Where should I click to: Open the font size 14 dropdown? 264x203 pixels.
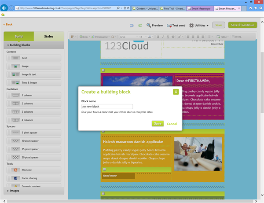pyautogui.click(x=143, y=37)
